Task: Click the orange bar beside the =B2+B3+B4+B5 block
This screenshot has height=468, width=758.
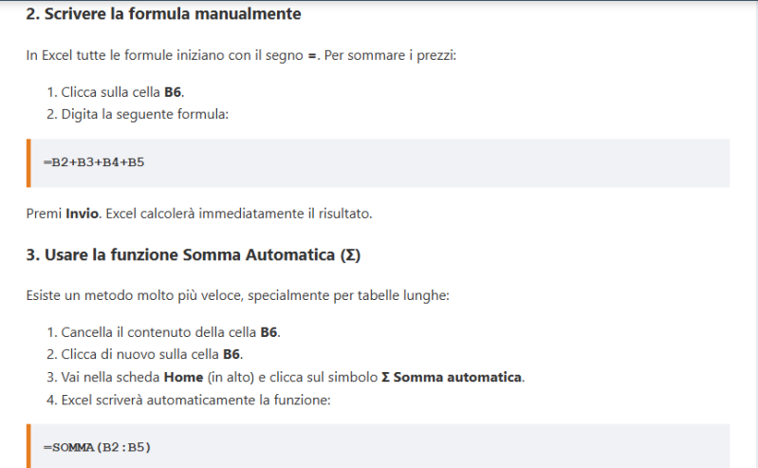Action: pos(28,163)
